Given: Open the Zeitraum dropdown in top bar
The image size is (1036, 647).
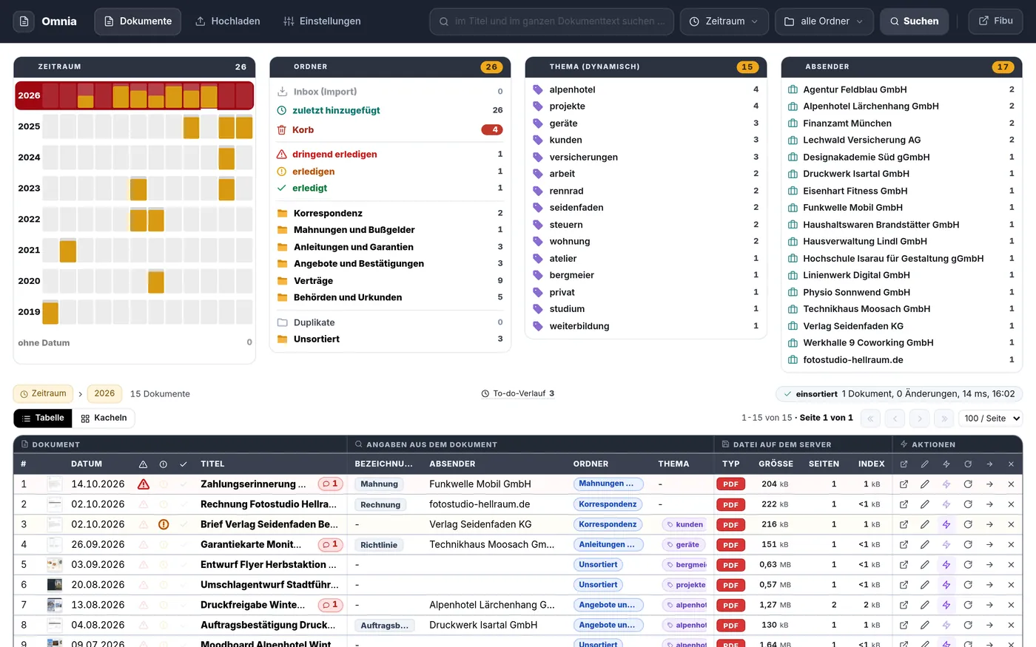Looking at the screenshot, I should (724, 21).
